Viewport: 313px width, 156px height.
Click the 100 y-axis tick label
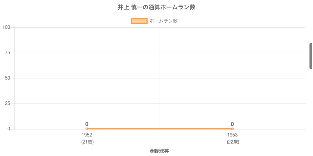[6, 27]
